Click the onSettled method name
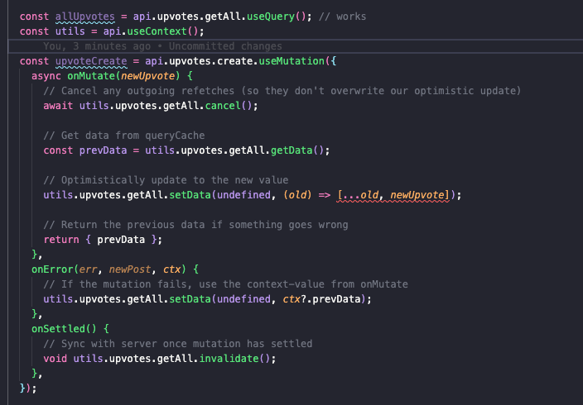 tap(58, 328)
